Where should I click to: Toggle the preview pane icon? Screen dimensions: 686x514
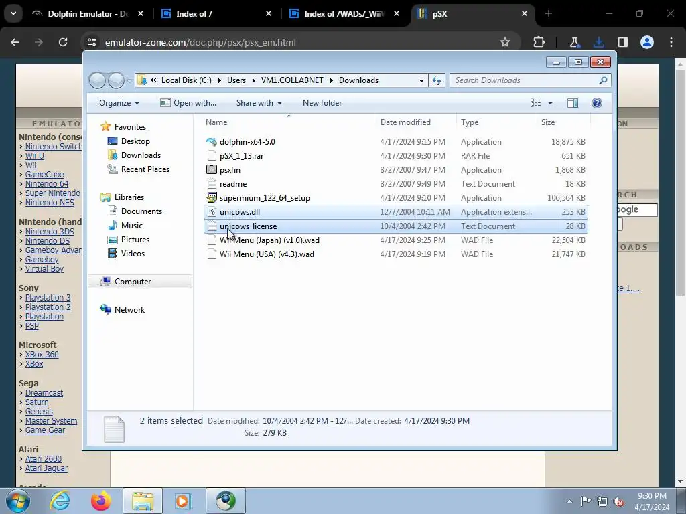[572, 102]
